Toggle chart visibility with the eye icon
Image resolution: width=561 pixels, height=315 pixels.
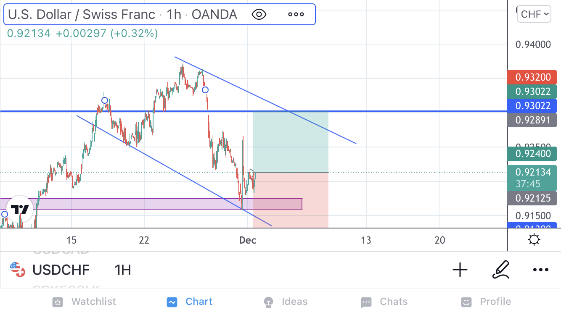pos(259,14)
